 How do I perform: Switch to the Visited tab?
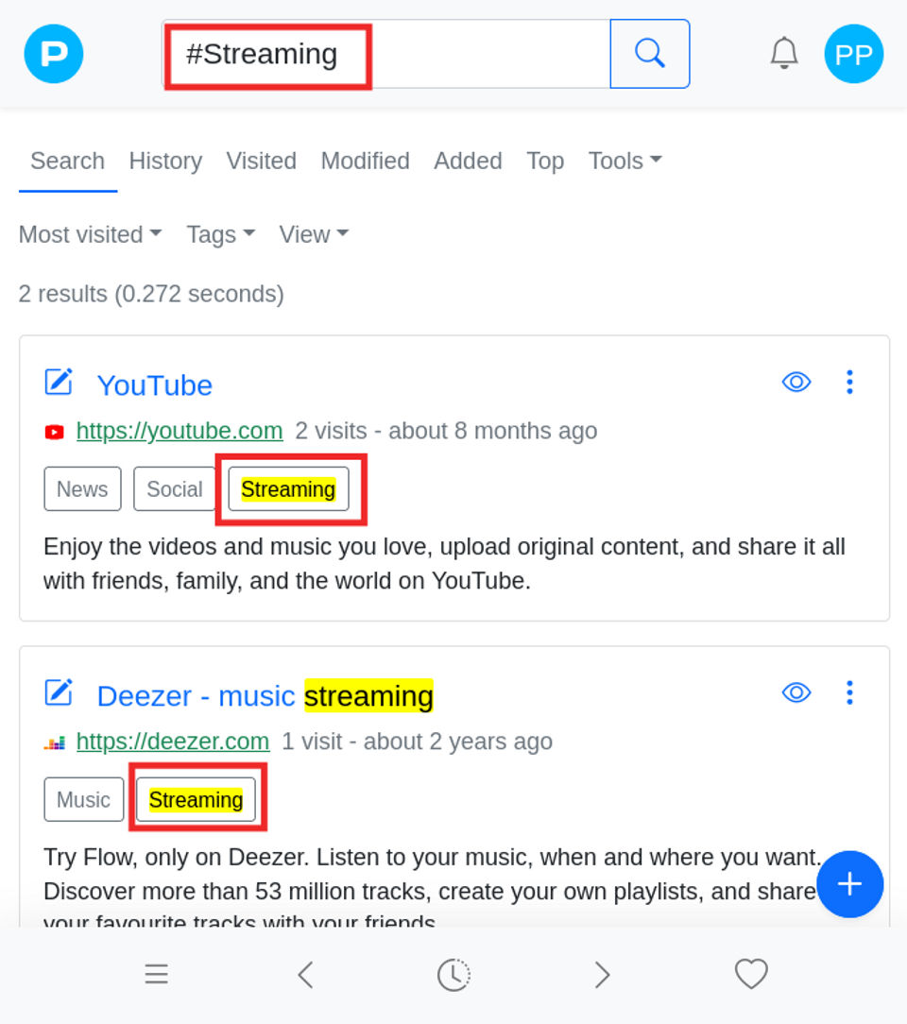tap(261, 161)
